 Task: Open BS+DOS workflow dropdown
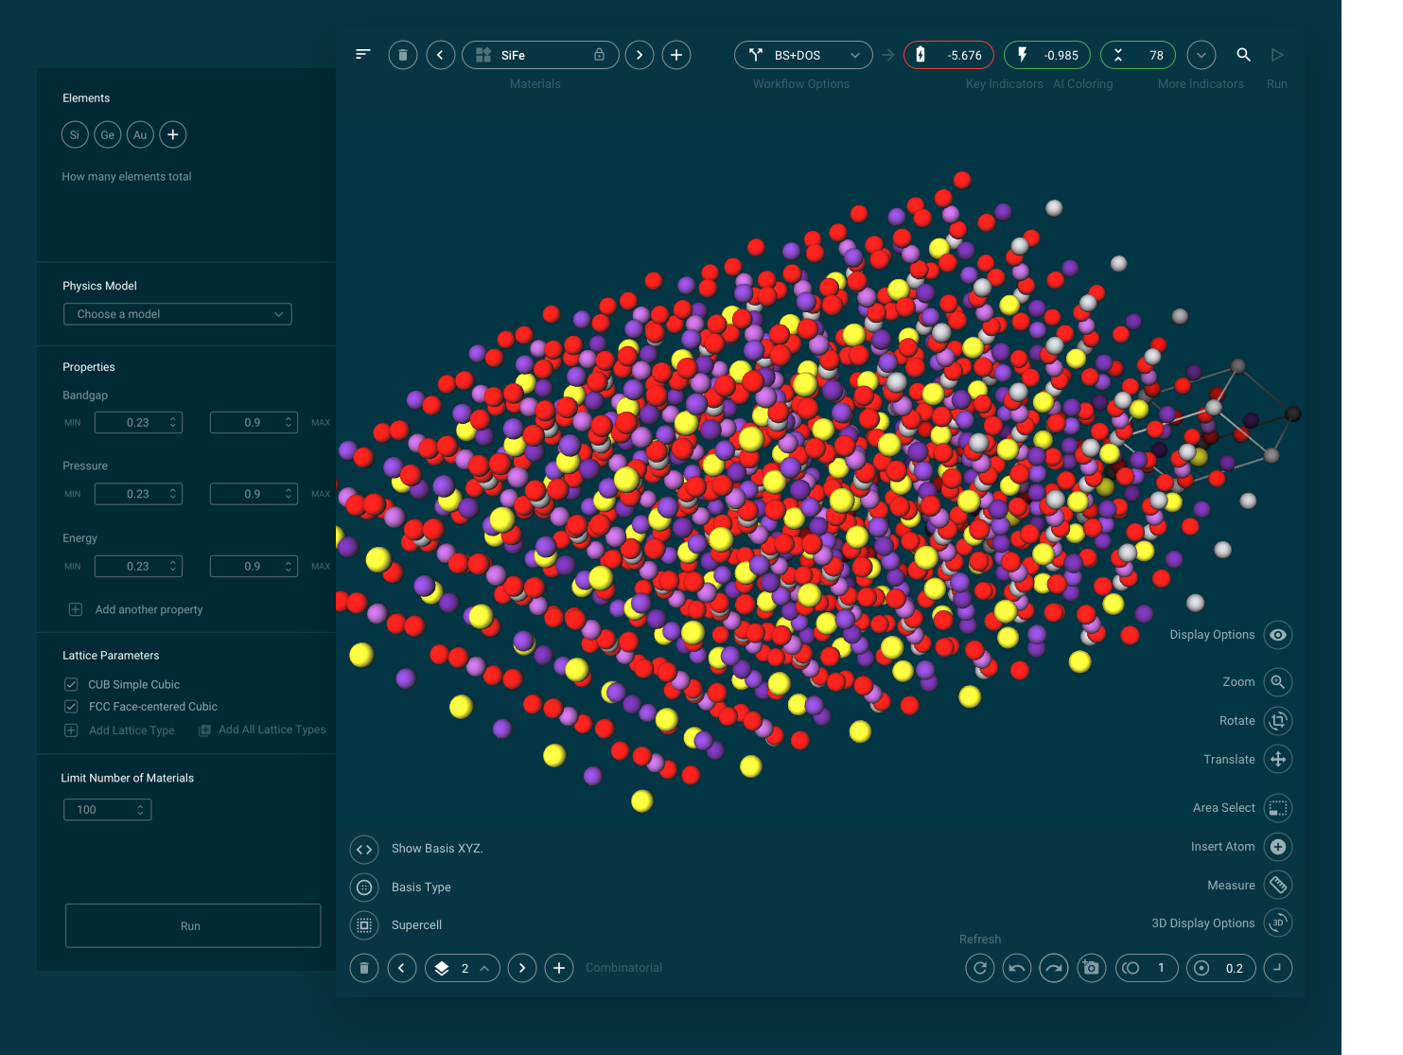coord(803,55)
